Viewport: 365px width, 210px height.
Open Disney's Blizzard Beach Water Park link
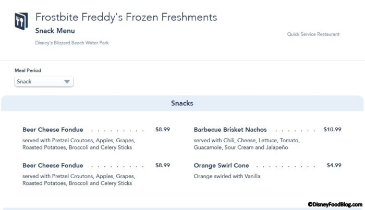(x=72, y=43)
